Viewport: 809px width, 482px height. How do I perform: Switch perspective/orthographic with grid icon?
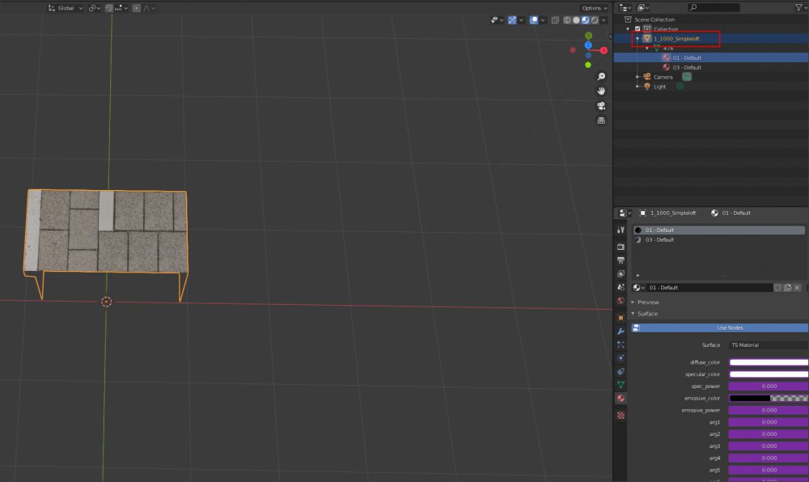coord(601,120)
